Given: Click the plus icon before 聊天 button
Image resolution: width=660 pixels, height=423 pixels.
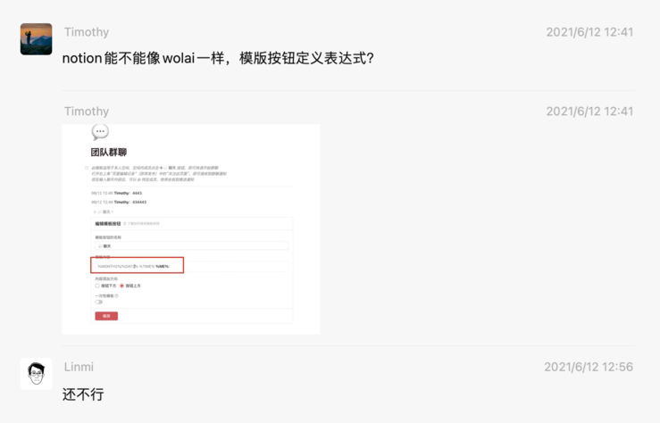Looking at the screenshot, I should pos(95,211).
